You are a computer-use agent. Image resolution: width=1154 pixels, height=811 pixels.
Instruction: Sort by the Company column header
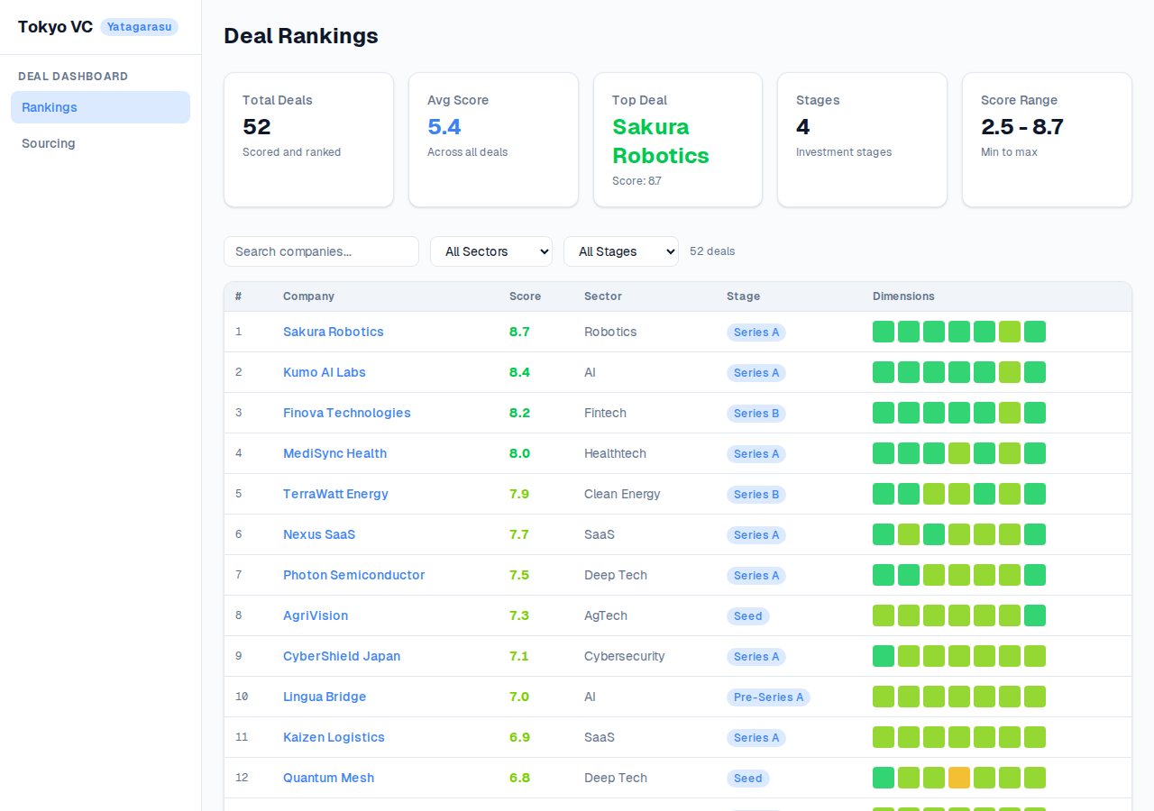click(308, 296)
